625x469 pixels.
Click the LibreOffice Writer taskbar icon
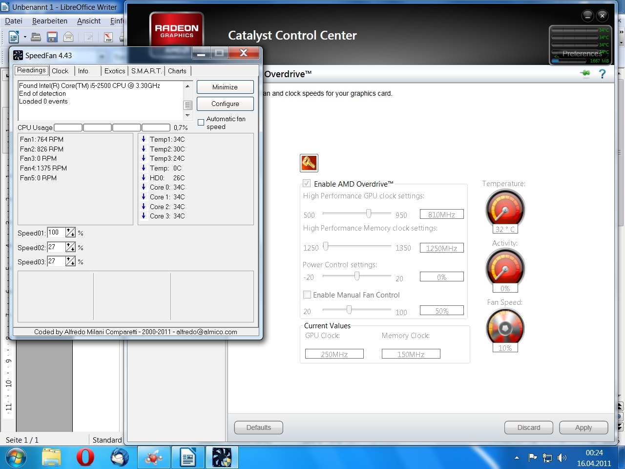click(x=188, y=458)
